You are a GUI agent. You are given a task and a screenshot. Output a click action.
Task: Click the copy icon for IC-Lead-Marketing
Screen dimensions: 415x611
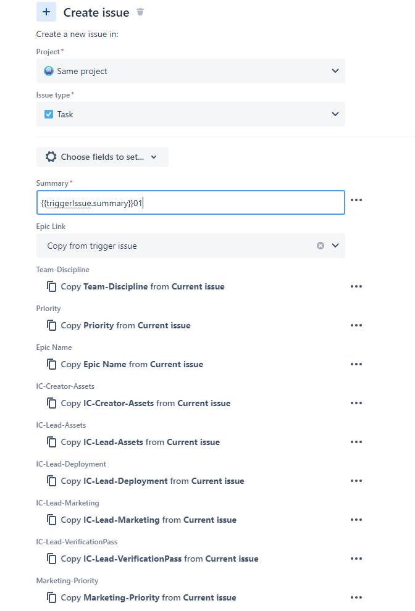tap(51, 520)
